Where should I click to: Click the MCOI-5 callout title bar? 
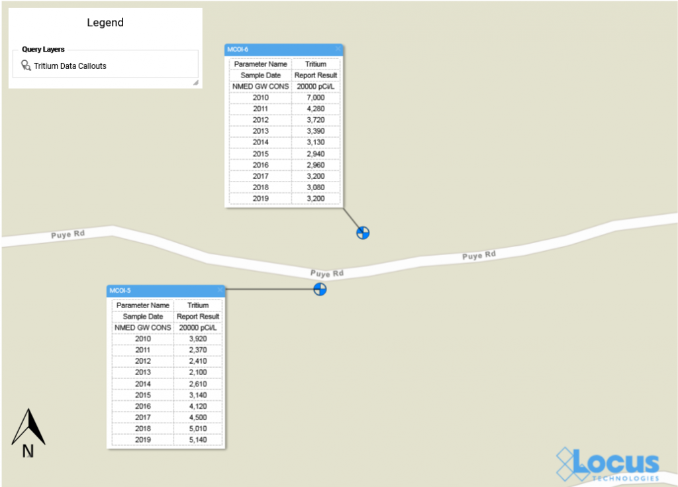tap(159, 290)
